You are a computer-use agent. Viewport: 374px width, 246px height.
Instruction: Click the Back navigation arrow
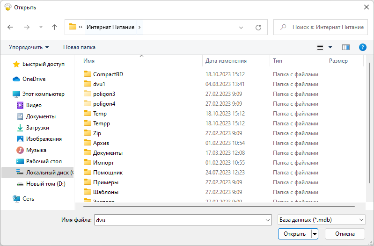(10, 27)
